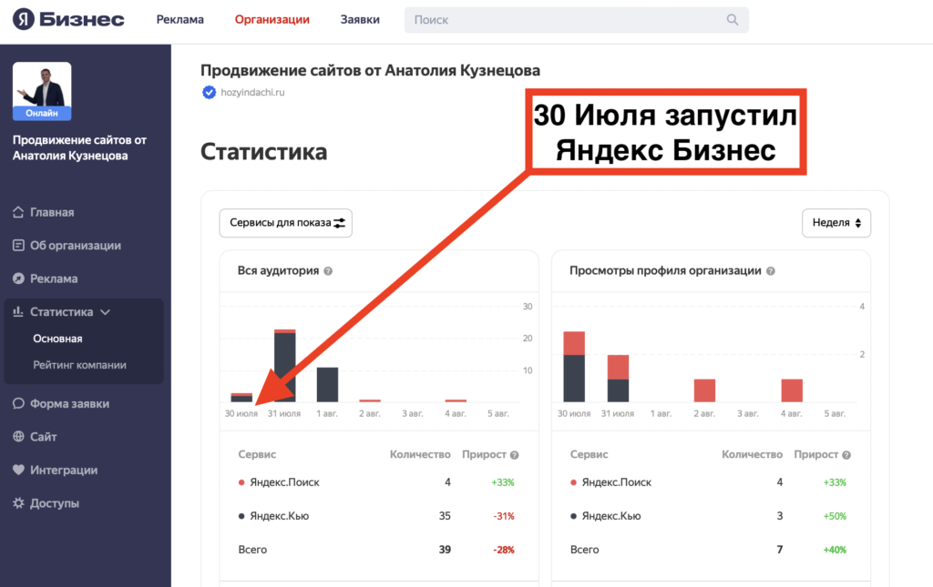Click Всего value 39
Image resolution: width=933 pixels, height=587 pixels.
[x=445, y=550]
